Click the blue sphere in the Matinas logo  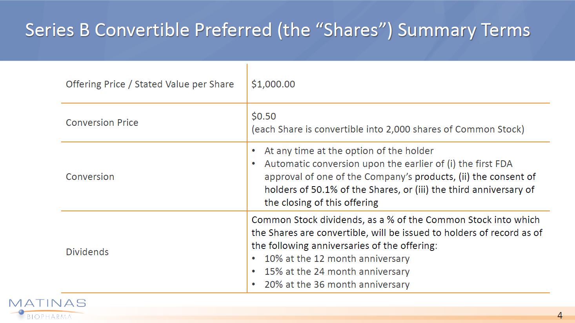[x=21, y=312]
